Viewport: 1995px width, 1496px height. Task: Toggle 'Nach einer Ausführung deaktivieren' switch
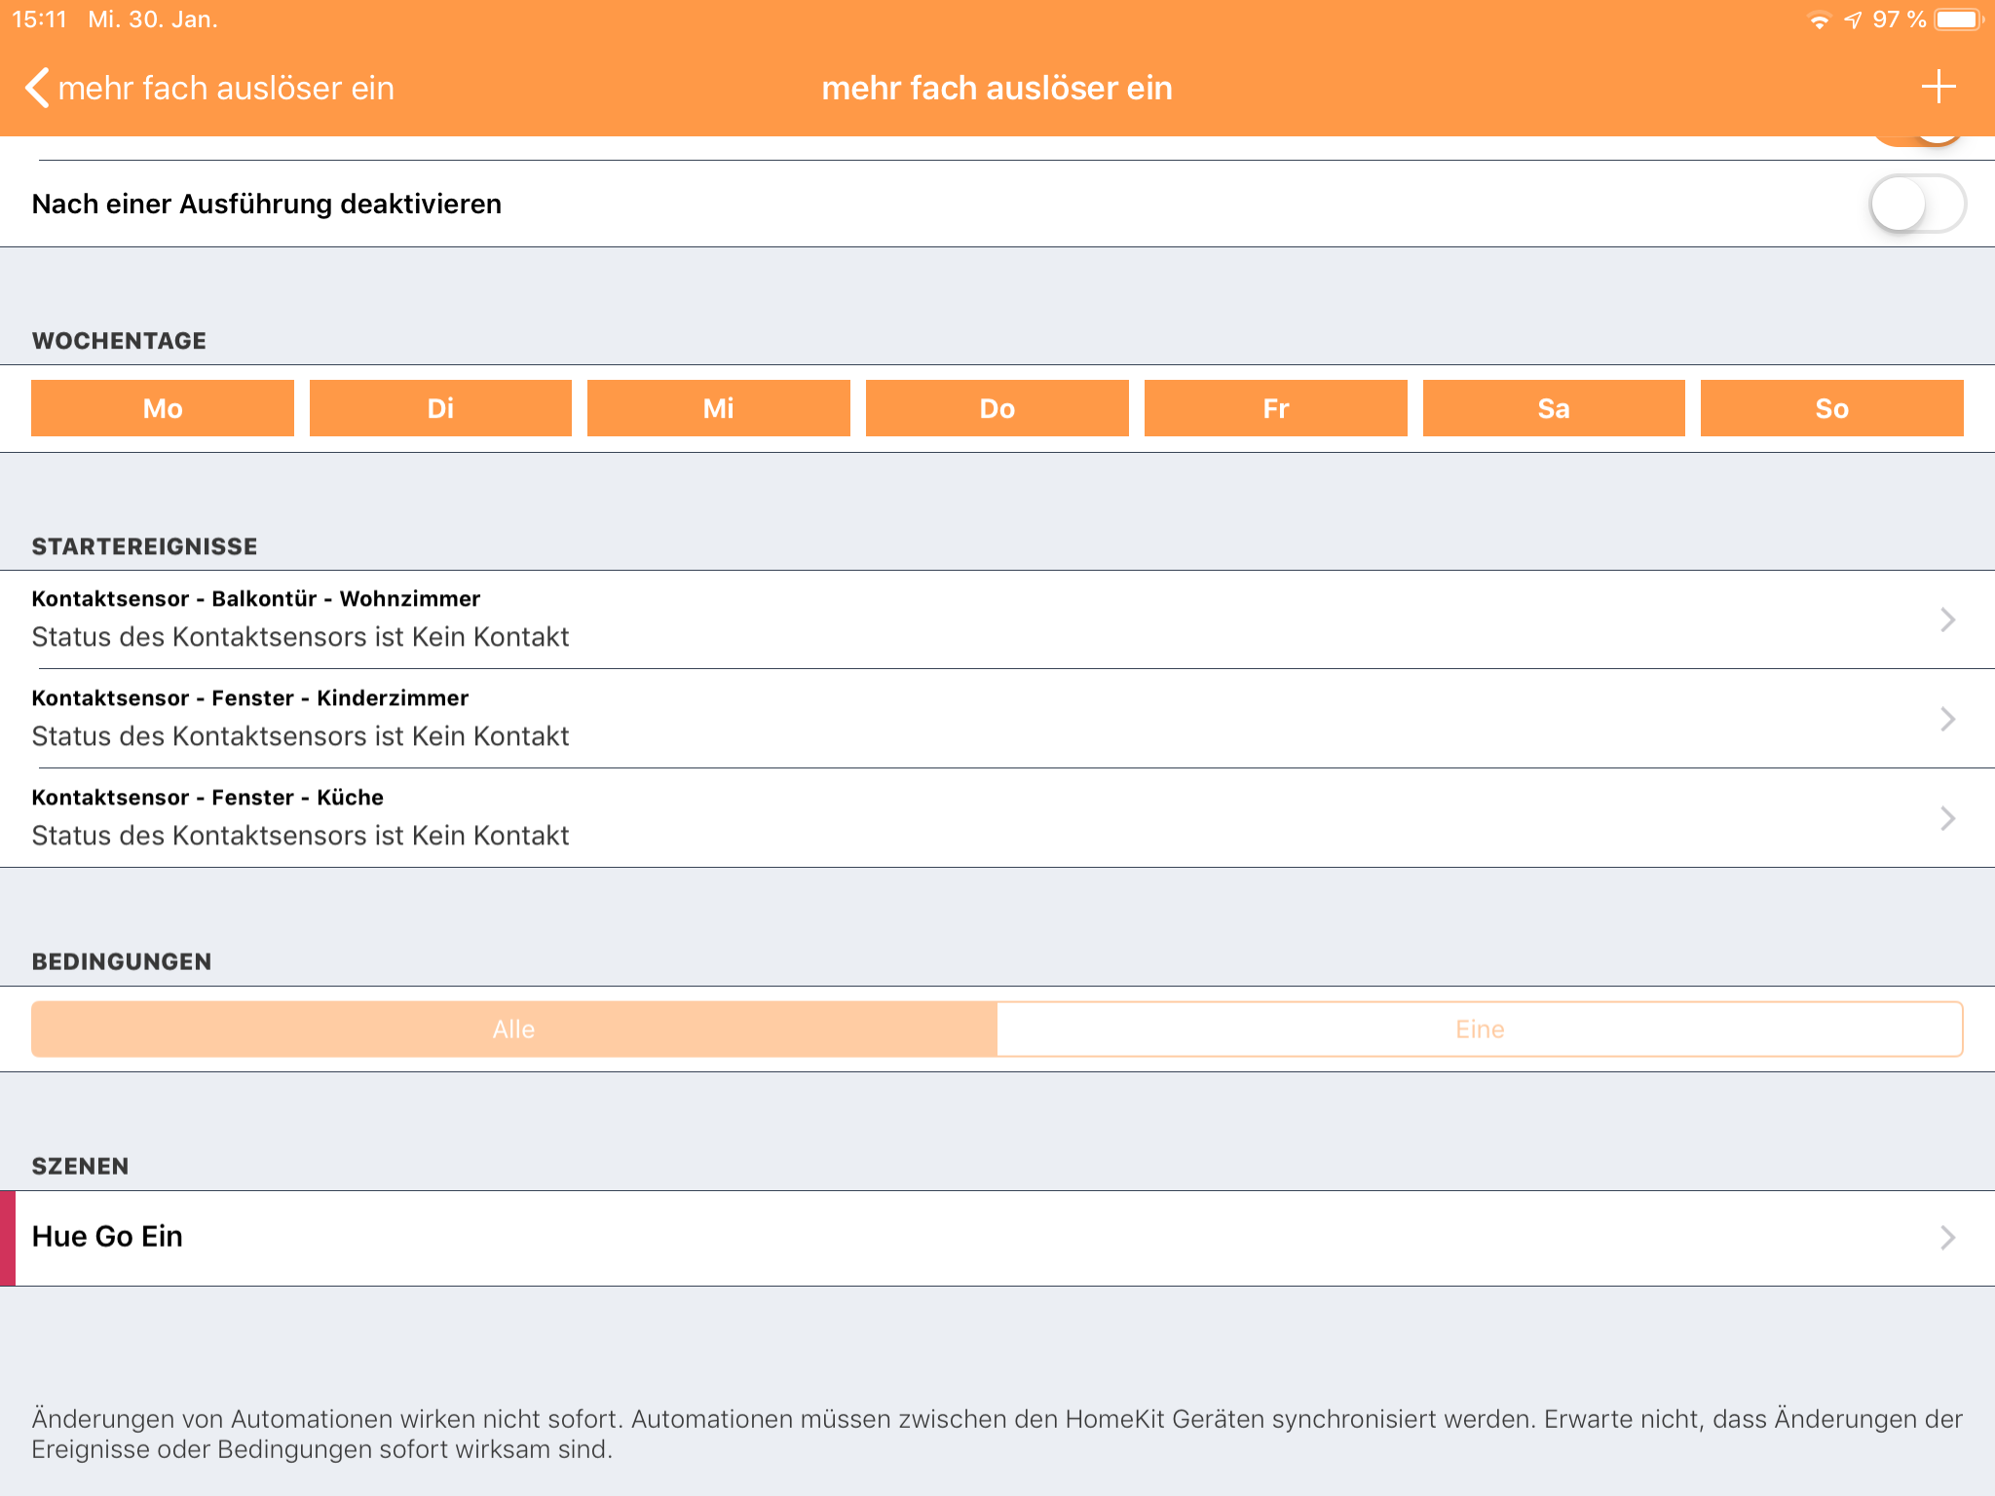click(x=1916, y=204)
